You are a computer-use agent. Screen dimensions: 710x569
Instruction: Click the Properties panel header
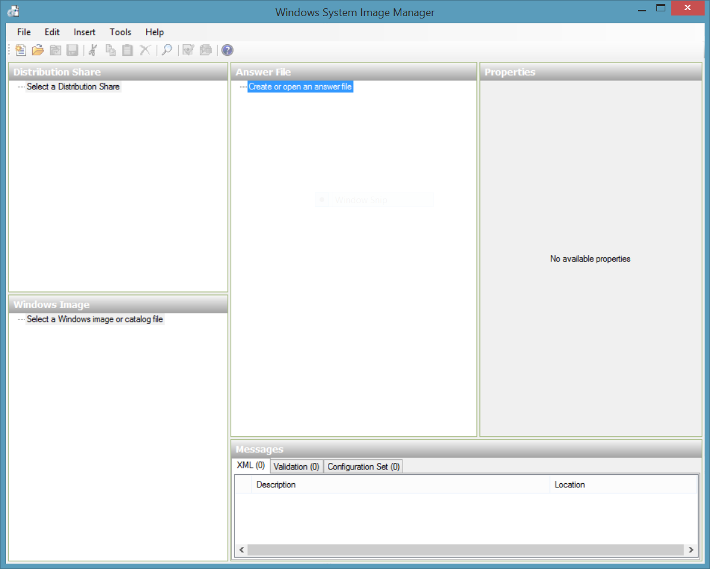pos(591,72)
